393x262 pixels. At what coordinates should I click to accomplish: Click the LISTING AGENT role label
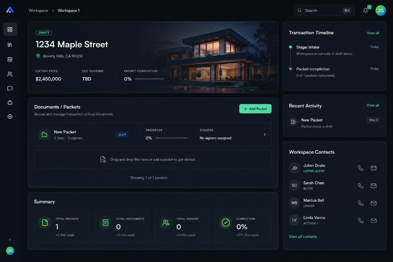pos(314,171)
